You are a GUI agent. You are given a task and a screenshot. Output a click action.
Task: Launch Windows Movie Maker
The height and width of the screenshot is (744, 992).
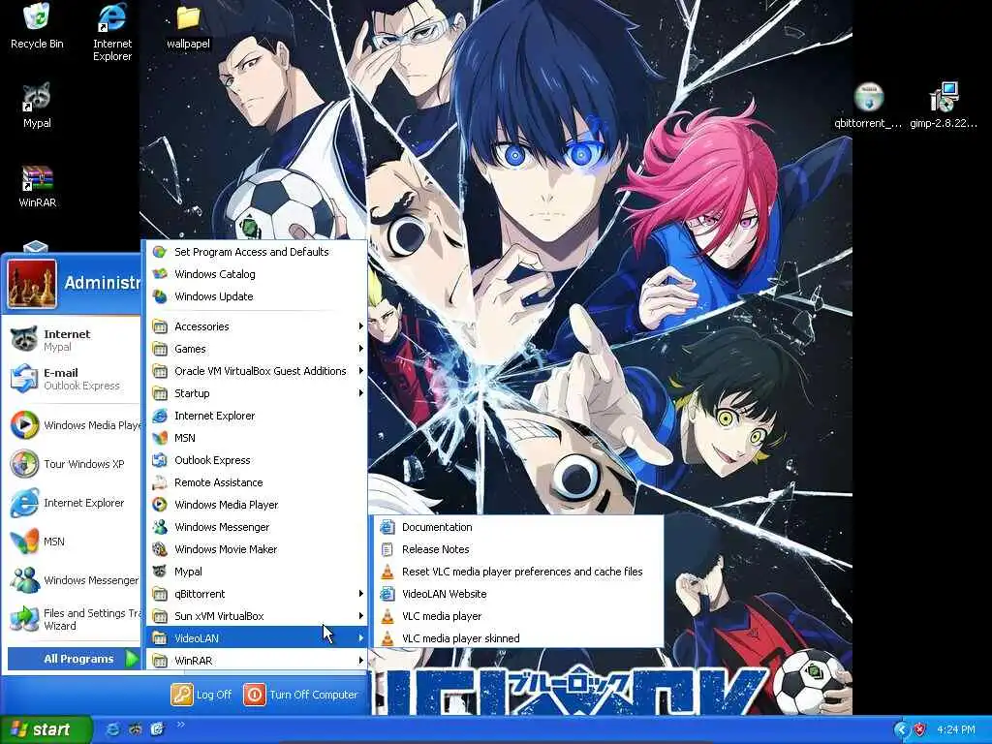pyautogui.click(x=257, y=549)
